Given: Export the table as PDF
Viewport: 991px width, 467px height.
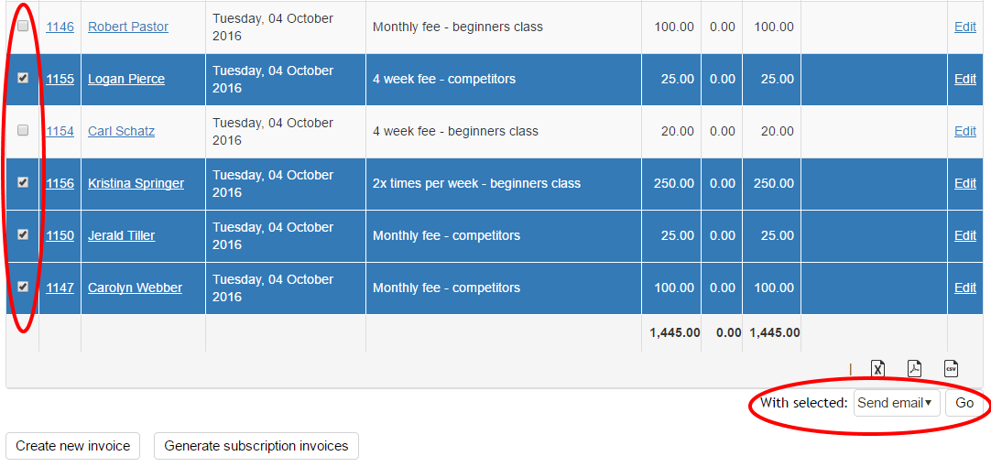Looking at the screenshot, I should pyautogui.click(x=914, y=368).
